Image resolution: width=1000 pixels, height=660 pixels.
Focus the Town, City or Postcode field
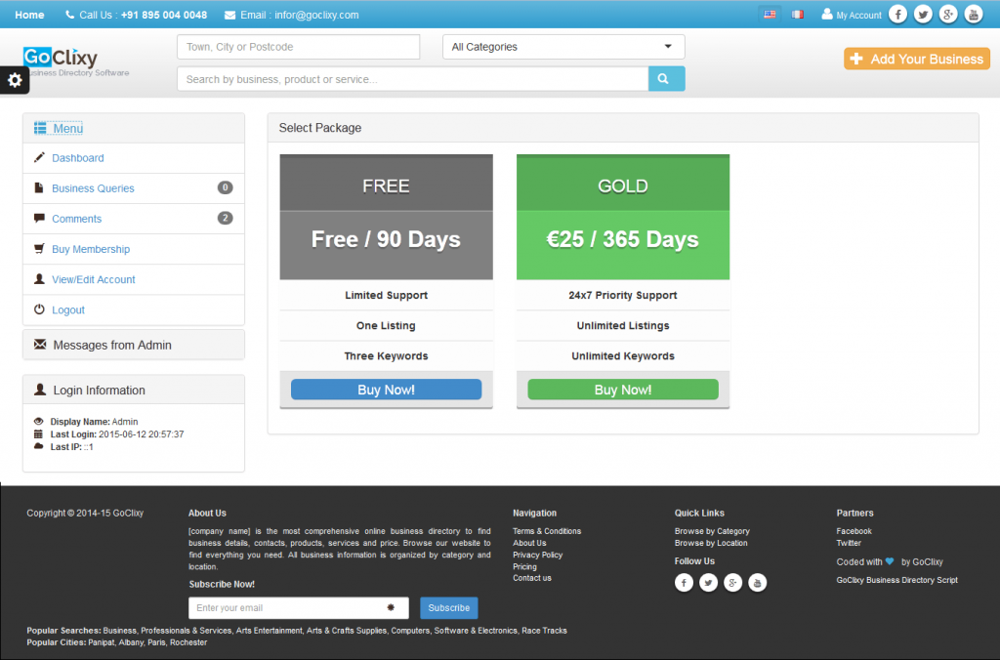click(298, 47)
